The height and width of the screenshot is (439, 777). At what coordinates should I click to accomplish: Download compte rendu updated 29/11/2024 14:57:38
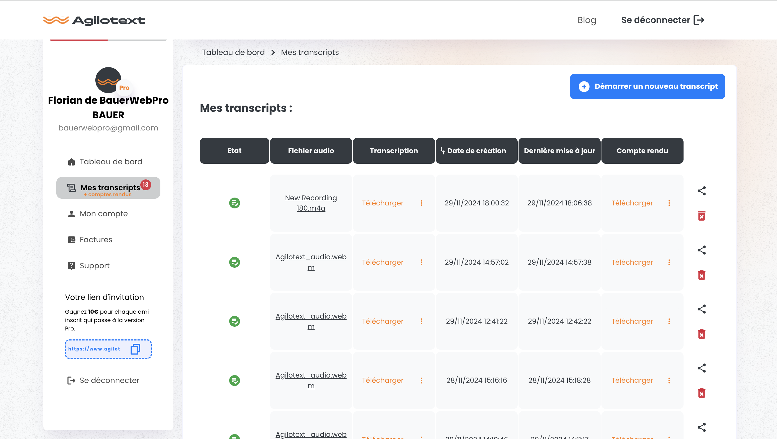632,262
